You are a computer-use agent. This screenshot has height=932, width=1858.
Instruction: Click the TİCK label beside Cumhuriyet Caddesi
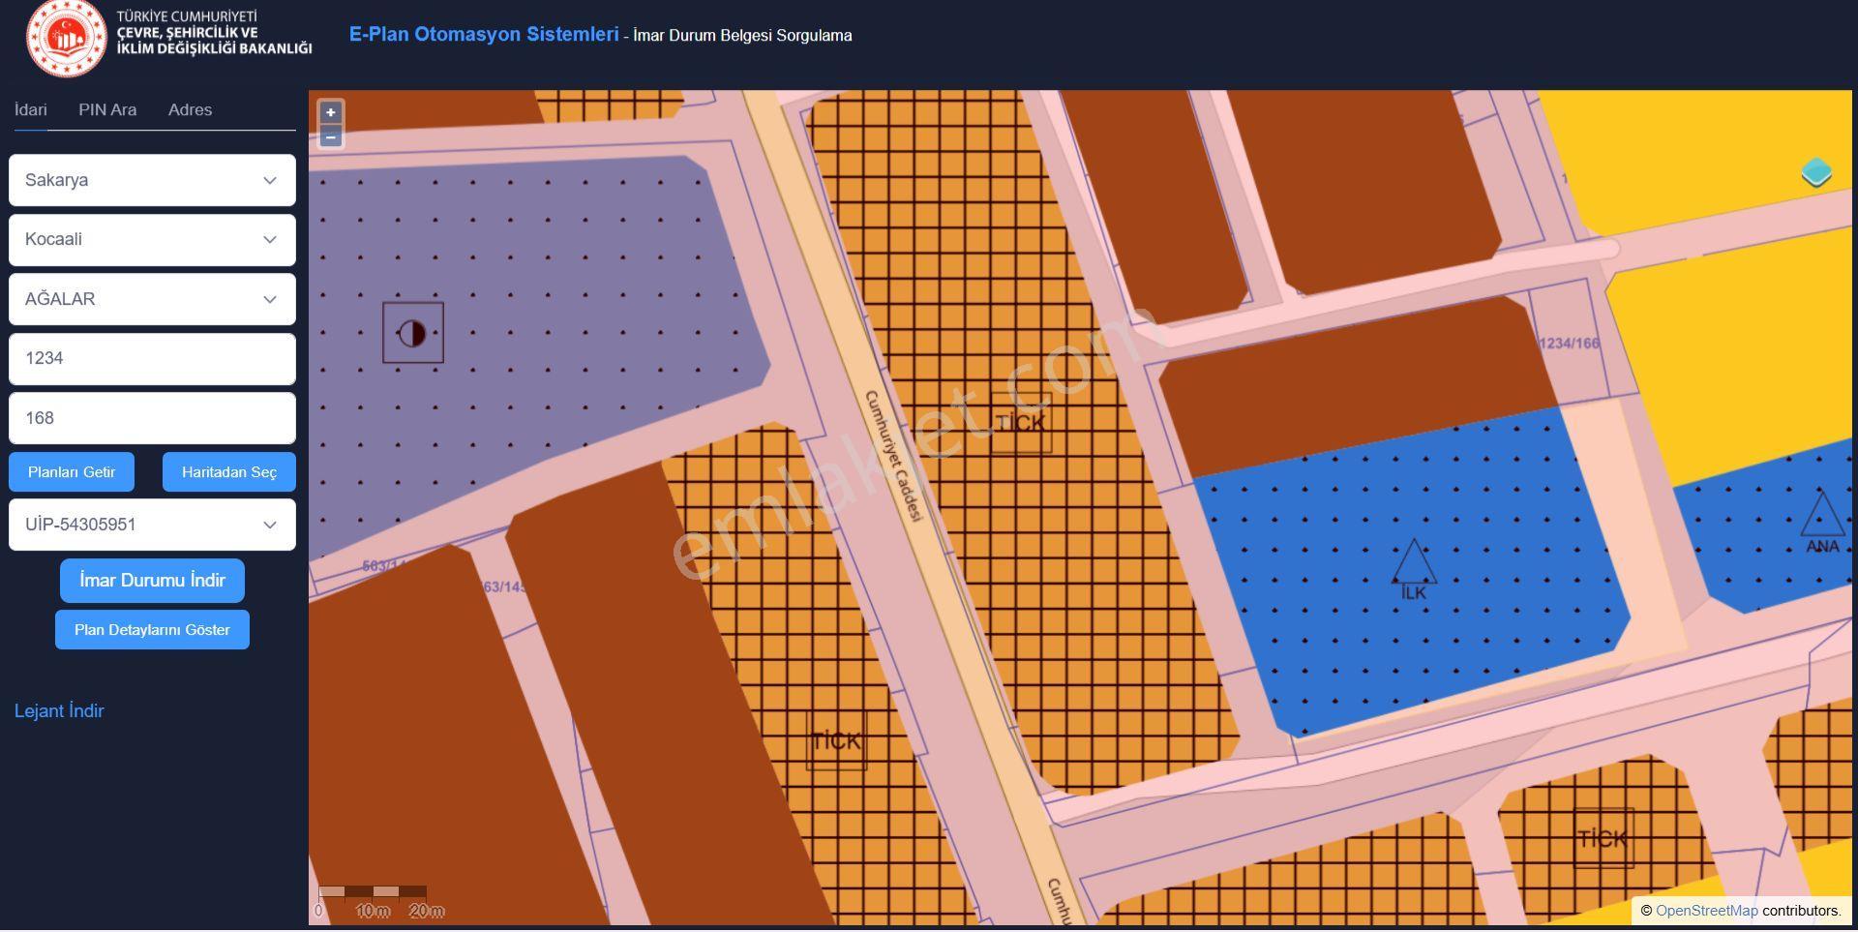(x=1021, y=423)
